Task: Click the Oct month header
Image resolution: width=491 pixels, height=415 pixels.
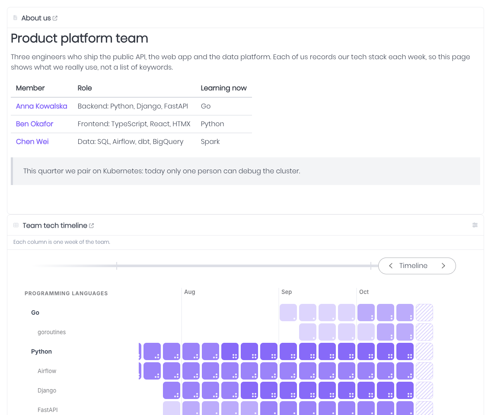Action: pos(364,292)
